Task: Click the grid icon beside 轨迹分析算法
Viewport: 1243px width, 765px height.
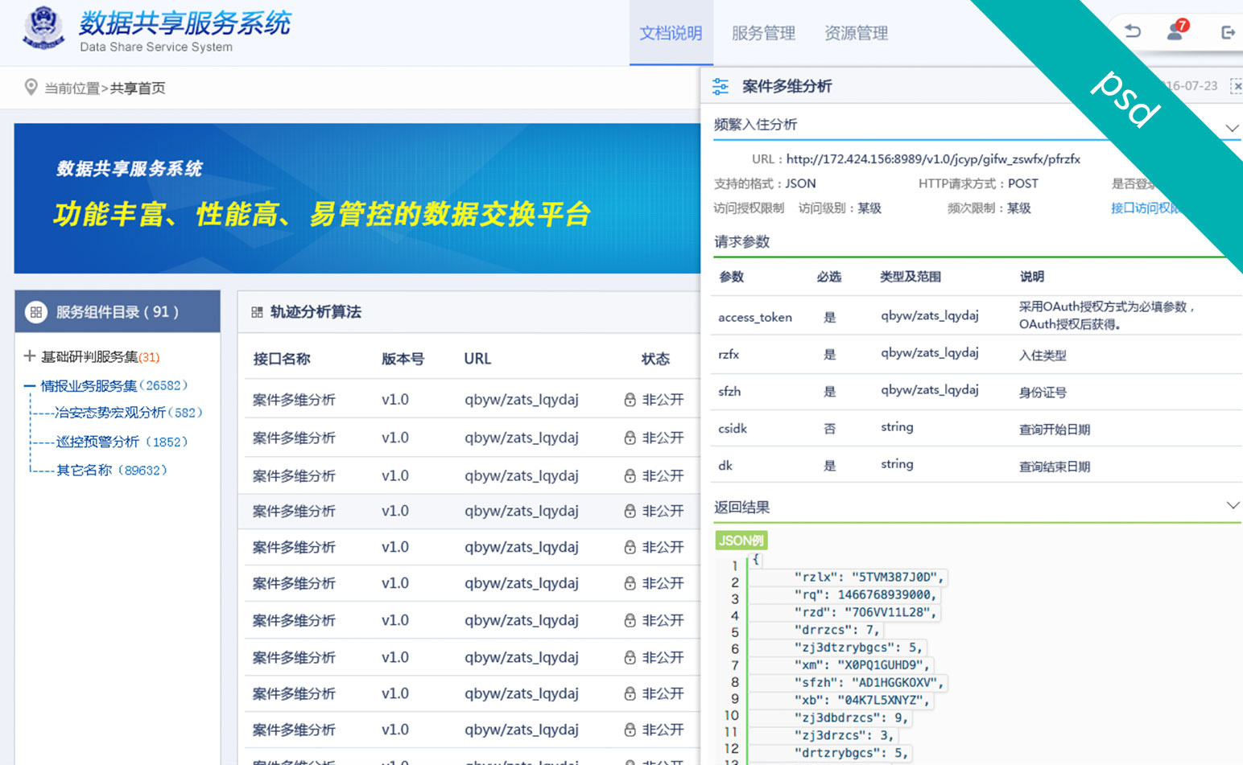Action: tap(257, 312)
